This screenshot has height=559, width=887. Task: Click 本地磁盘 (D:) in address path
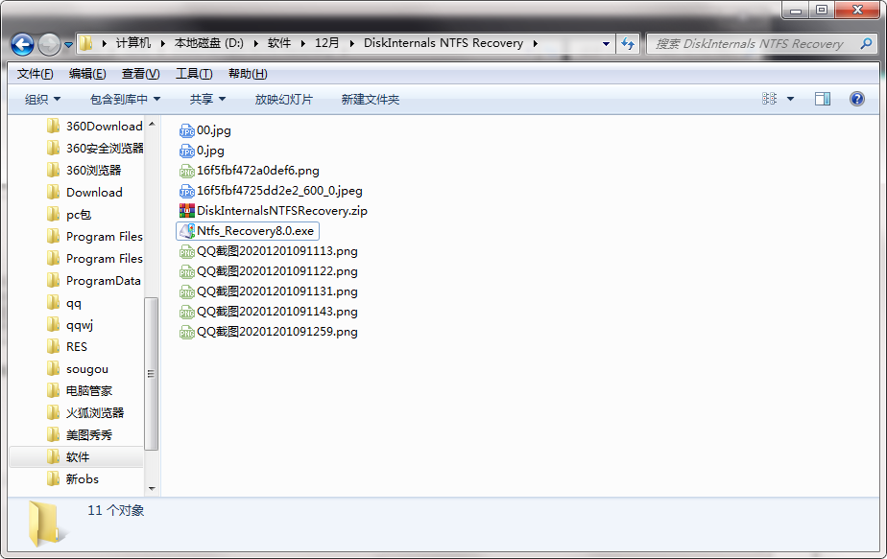pyautogui.click(x=208, y=43)
